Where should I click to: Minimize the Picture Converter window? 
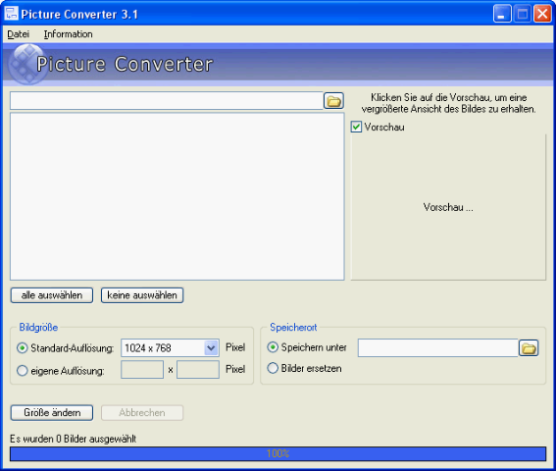tap(502, 14)
